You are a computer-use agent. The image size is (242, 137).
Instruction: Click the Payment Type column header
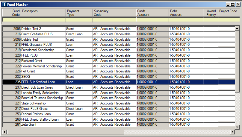tap(79, 13)
